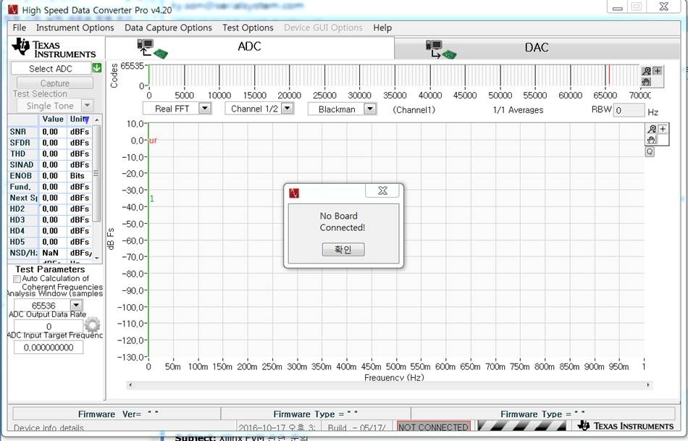The image size is (688, 441).
Task: Open the Test Options menu
Action: (248, 28)
